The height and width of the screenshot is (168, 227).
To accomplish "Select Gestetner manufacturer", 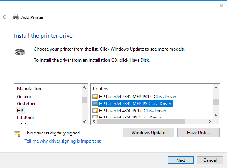I will point(26,104).
